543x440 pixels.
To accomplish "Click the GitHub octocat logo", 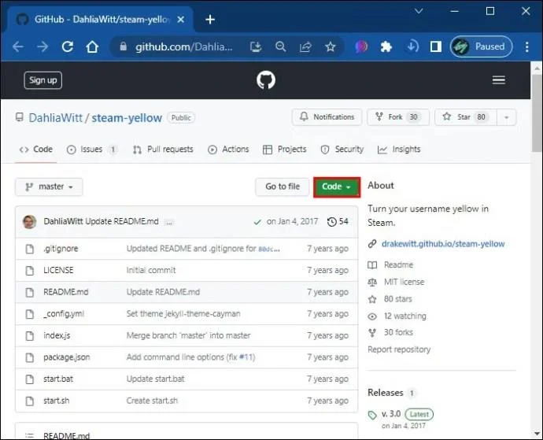I will (x=266, y=80).
